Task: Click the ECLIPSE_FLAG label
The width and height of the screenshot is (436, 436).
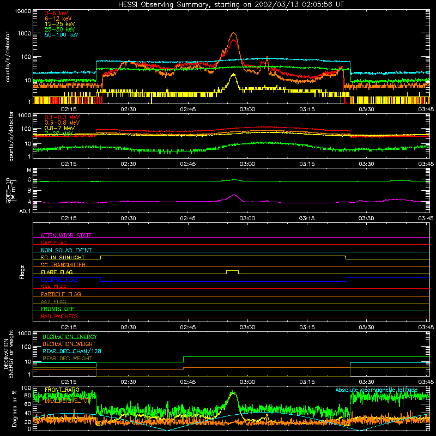Action: [x=59, y=280]
